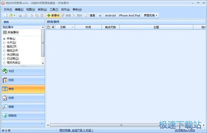The width and height of the screenshot is (207, 133).
Task: Select the 随后7天 radio option
Action: (10, 47)
